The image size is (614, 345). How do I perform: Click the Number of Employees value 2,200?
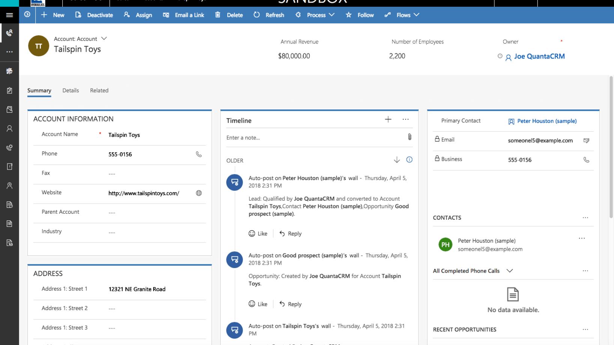[x=397, y=56]
